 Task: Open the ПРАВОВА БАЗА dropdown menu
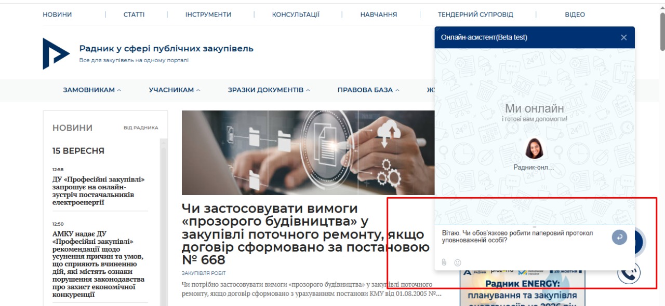(368, 90)
